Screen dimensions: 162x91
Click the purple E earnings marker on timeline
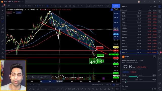point(104,79)
